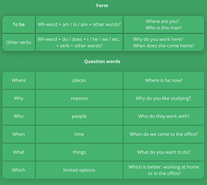
Task: Select the 'Who' question word cell
Action: 18,116
